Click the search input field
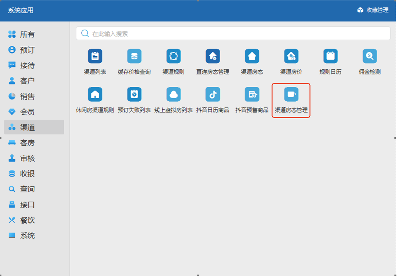Screen dimensions: 398x276 pyautogui.click(x=233, y=34)
